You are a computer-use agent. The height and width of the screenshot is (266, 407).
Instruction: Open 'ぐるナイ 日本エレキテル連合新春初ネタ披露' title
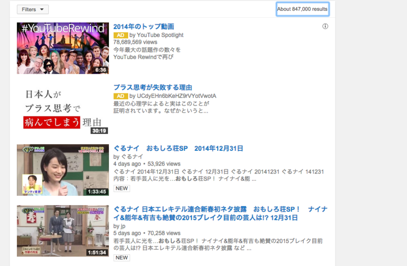point(221,213)
